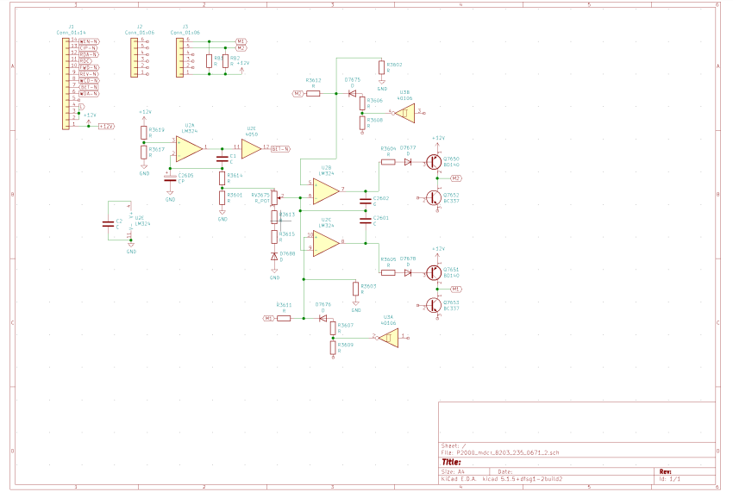Click the U2B LM324 op-amp symbol

[324, 190]
